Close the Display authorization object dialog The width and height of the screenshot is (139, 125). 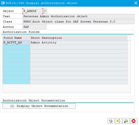136,3
